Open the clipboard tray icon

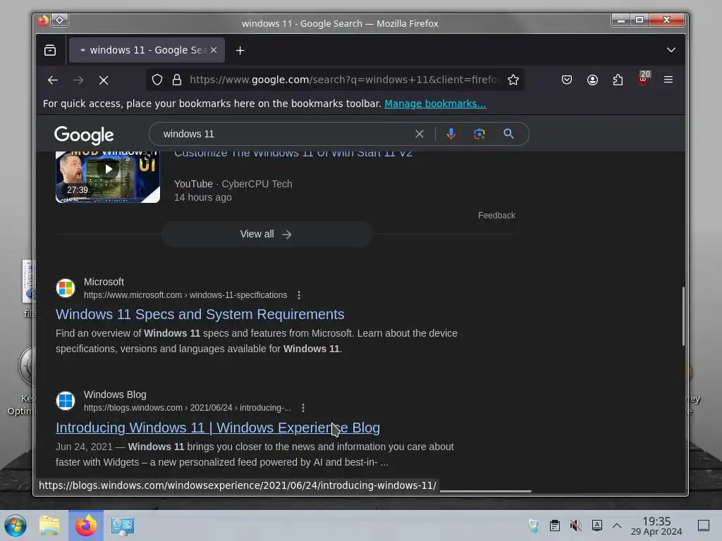coord(555,526)
